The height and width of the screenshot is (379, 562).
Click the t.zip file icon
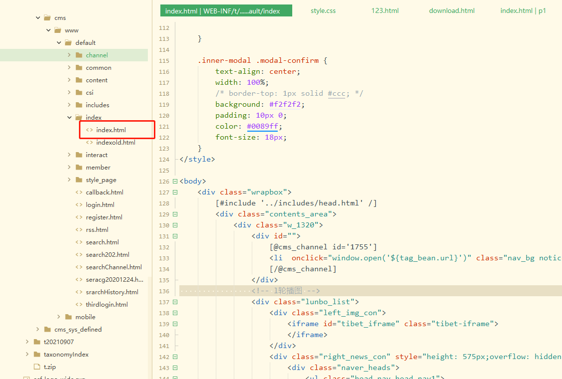point(37,367)
